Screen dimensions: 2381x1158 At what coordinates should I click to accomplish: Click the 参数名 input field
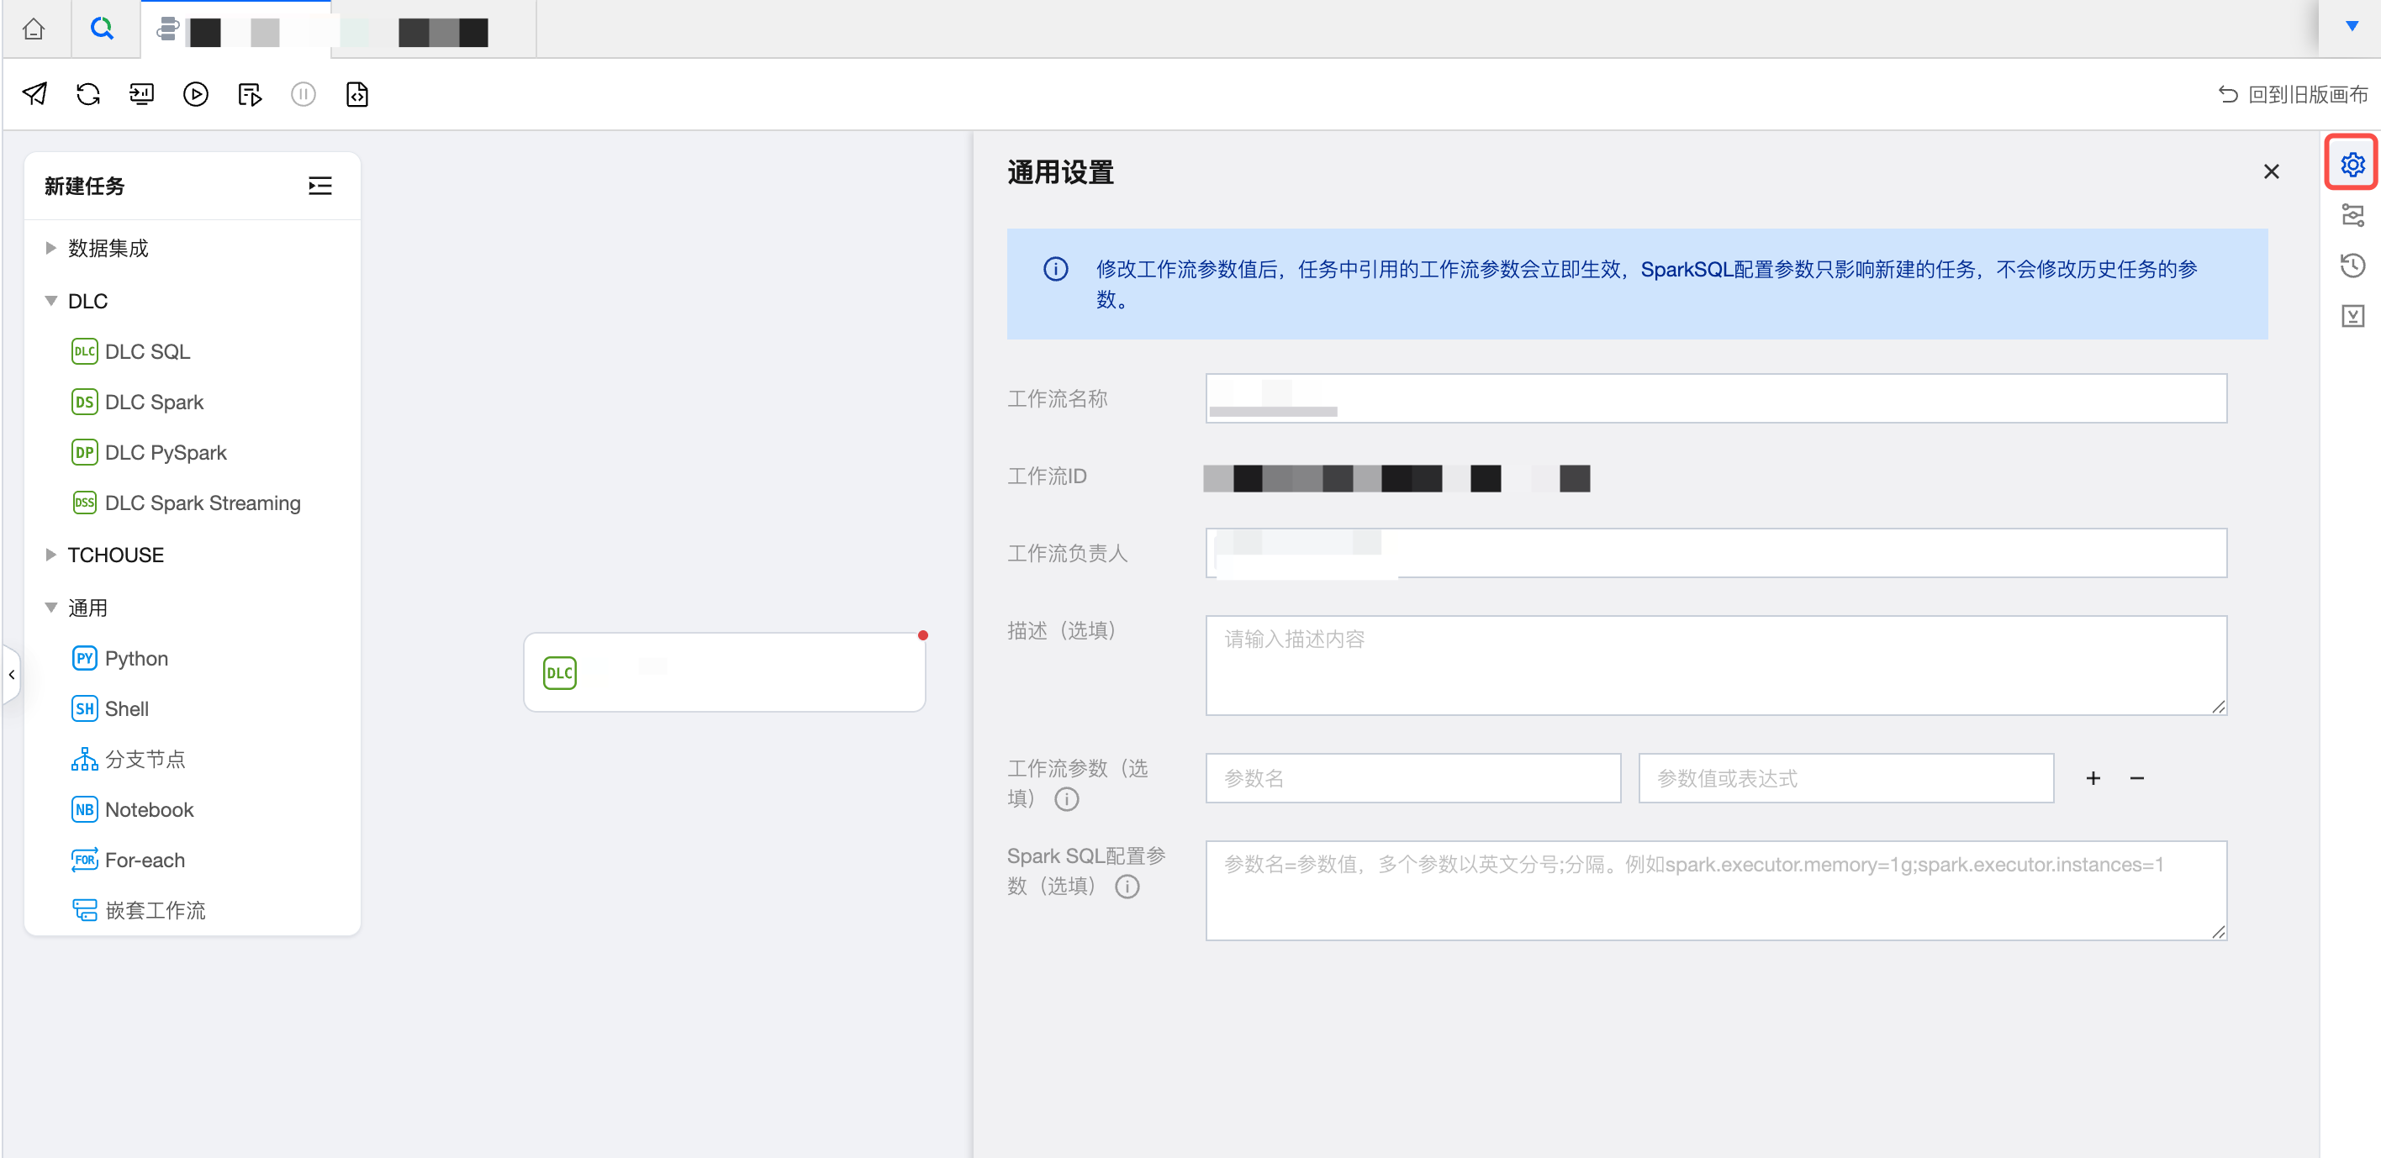[x=1412, y=778]
